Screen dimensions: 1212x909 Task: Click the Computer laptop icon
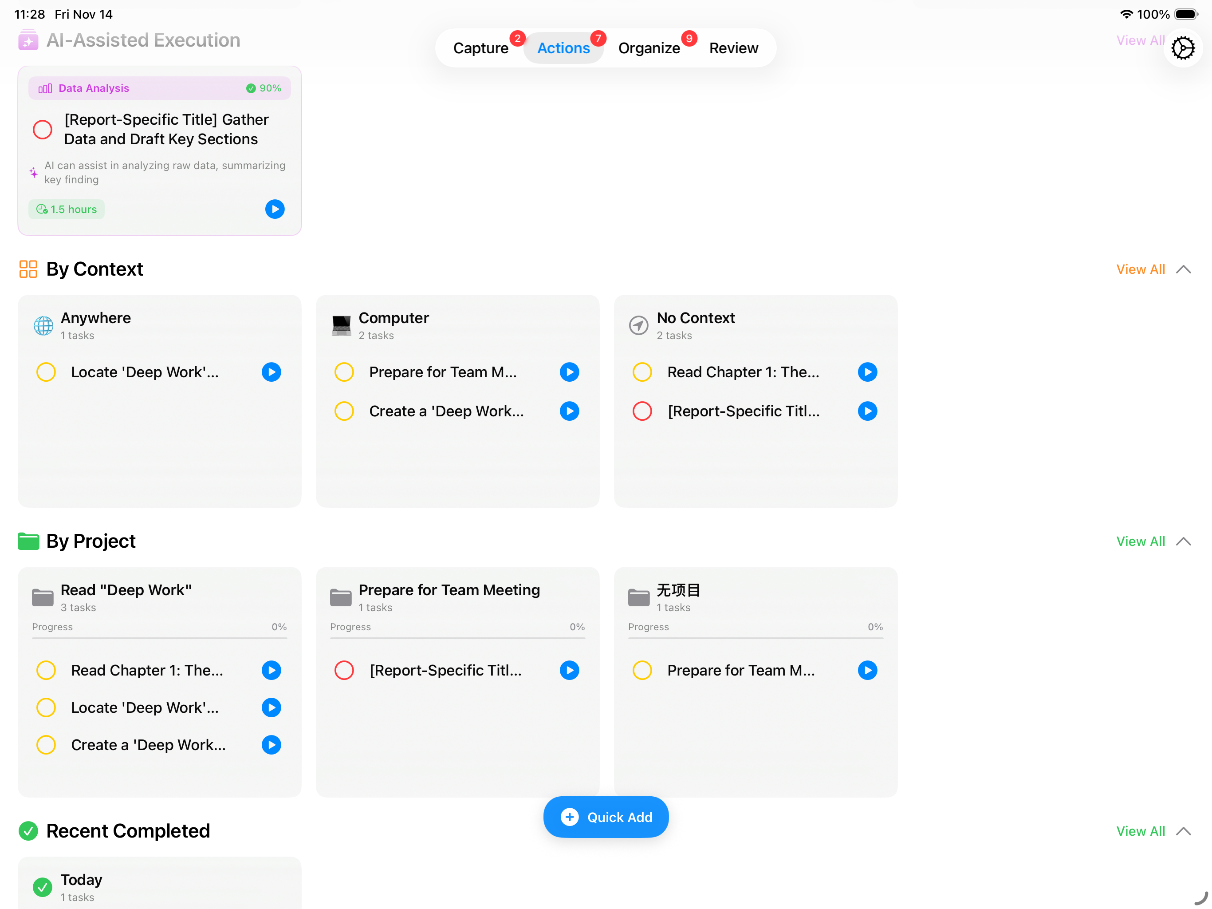pos(341,326)
